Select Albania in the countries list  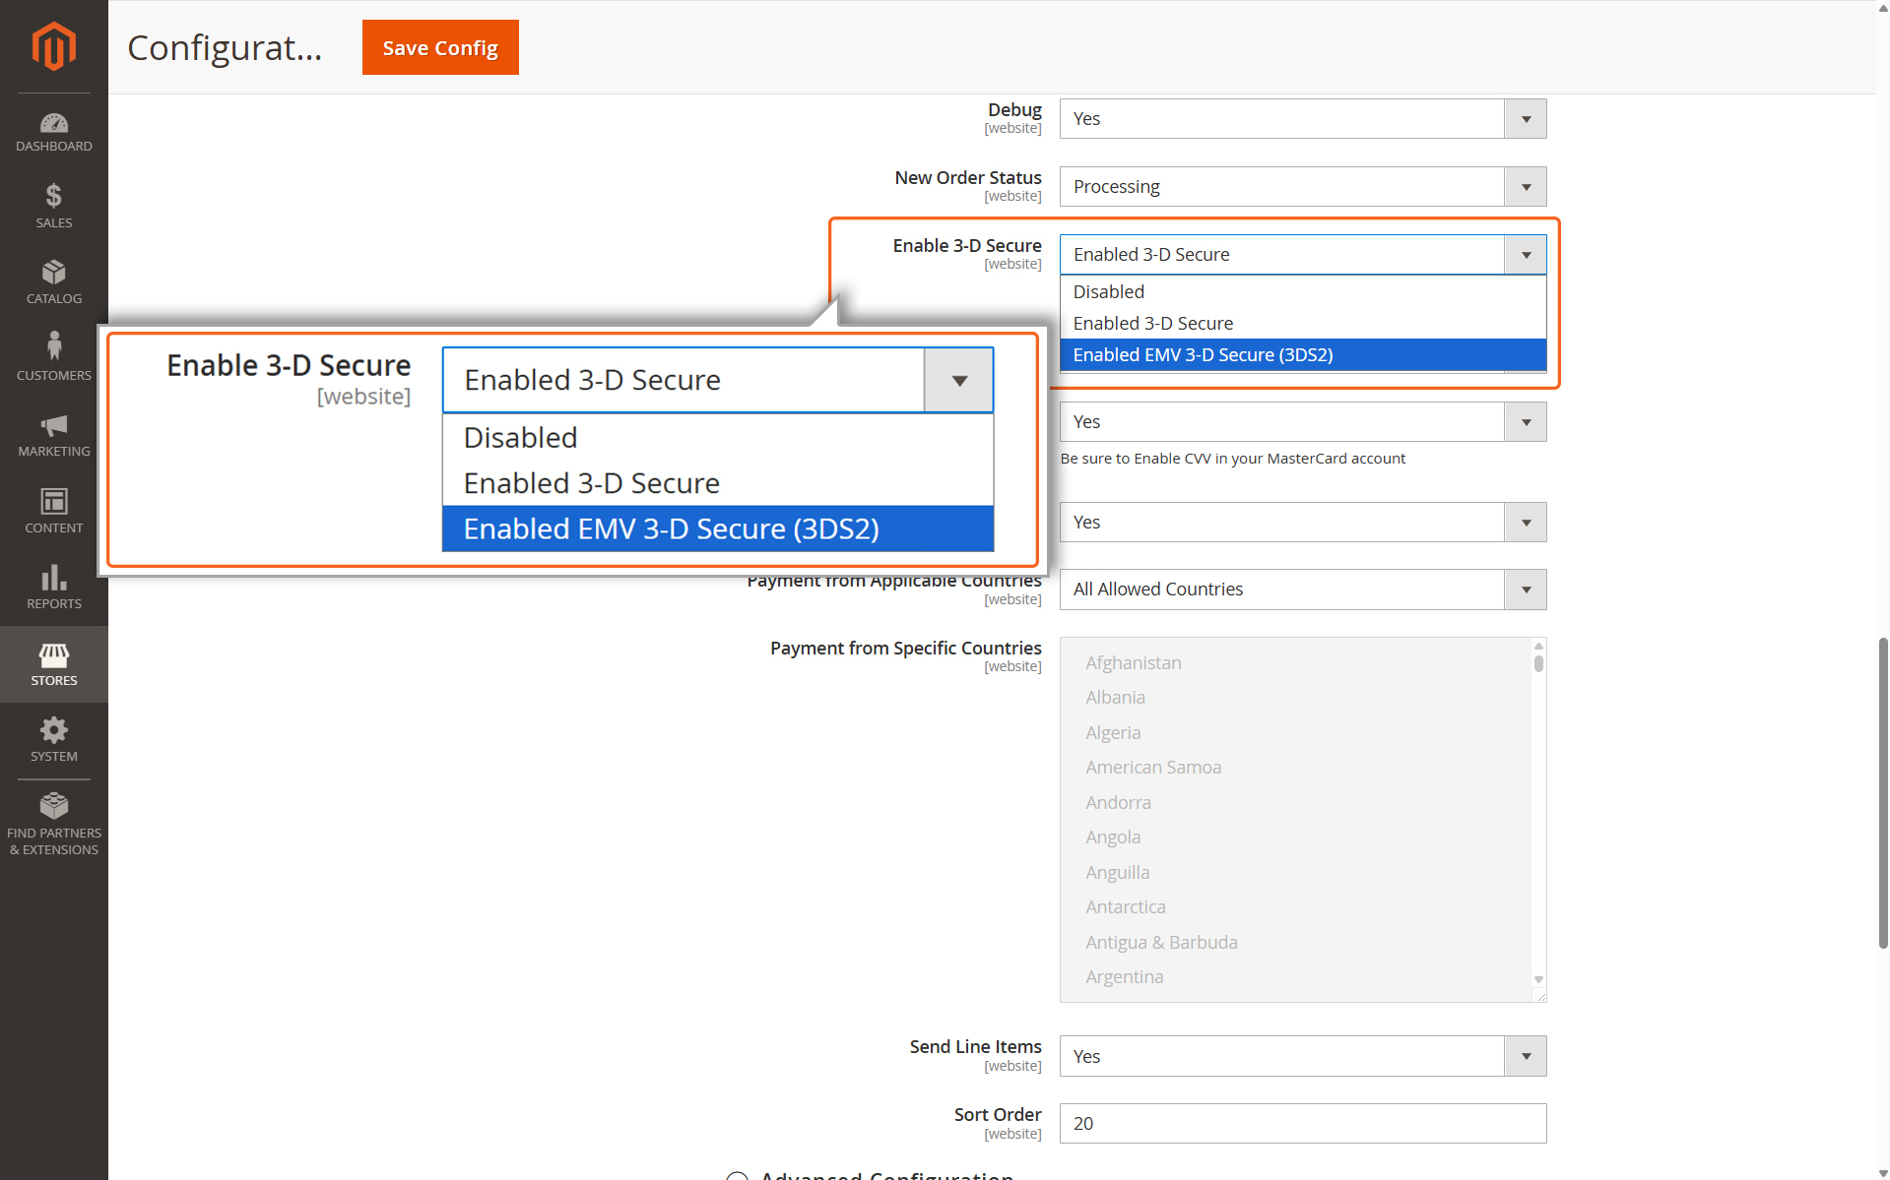pos(1115,697)
